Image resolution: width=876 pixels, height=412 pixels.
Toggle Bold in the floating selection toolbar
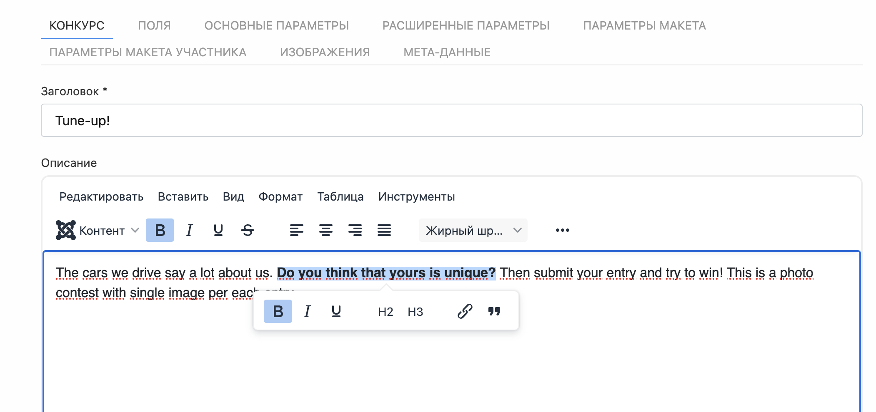click(278, 311)
